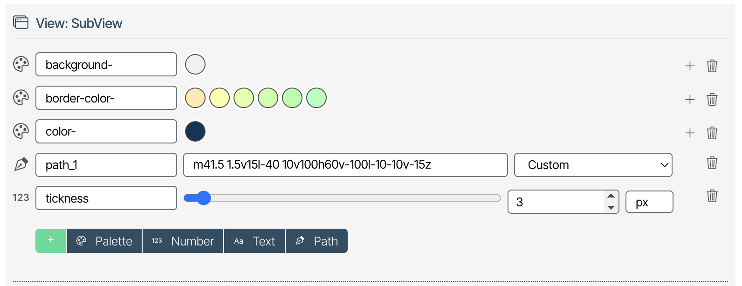
Task: Click the tickness slider handle
Action: pyautogui.click(x=203, y=198)
